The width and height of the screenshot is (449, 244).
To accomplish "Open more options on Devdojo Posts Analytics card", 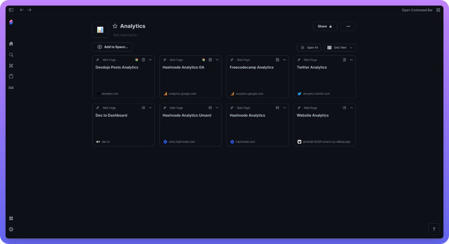I will click(x=150, y=60).
